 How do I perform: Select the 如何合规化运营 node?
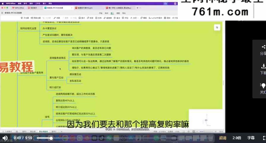(x=28, y=28)
